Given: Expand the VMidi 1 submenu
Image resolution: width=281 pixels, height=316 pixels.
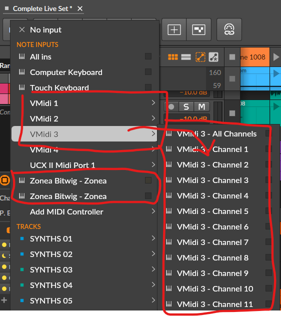Looking at the screenshot, I should point(84,103).
